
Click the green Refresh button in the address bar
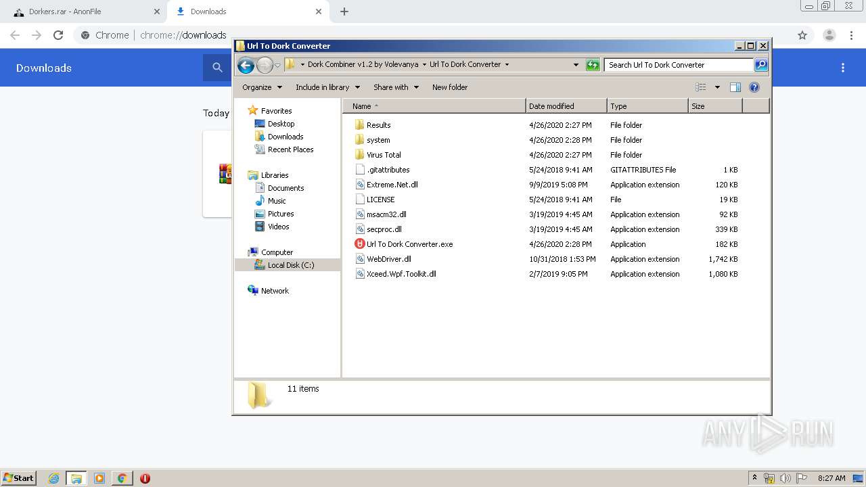pos(593,65)
